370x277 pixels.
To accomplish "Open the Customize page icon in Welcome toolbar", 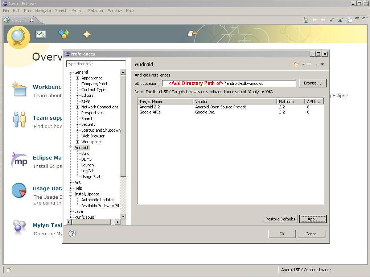I will click(349, 20).
